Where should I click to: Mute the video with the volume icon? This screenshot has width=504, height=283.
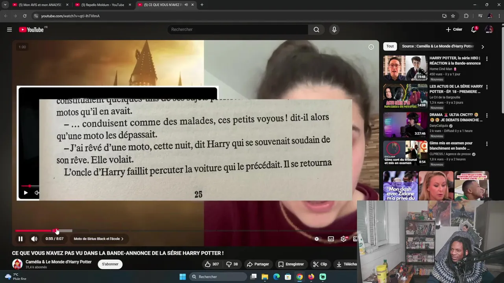coord(34,239)
